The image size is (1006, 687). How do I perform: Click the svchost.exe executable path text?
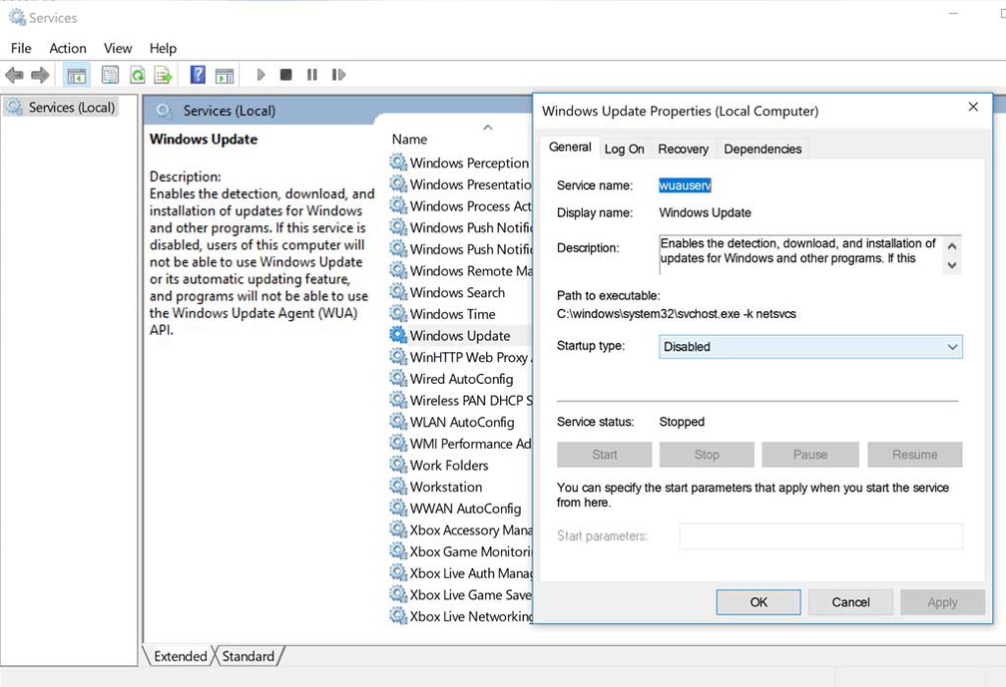tap(677, 314)
